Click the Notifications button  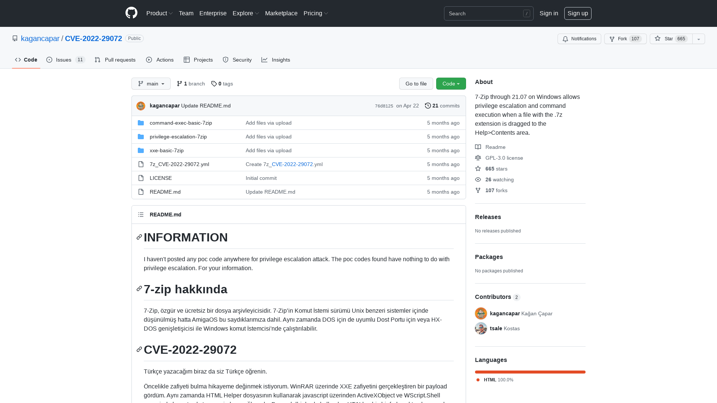[579, 39]
